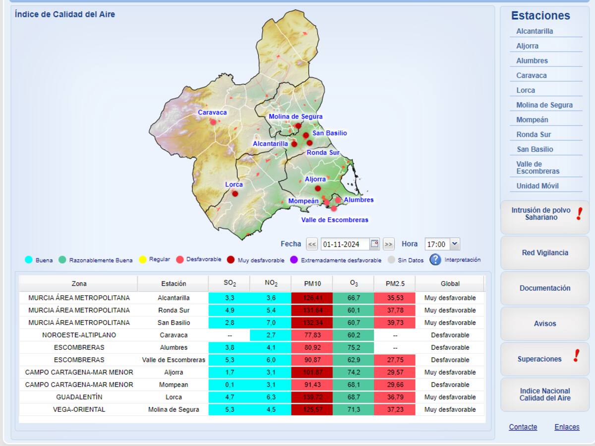Viewport: 595px width, 446px height.
Task: Open the calendar date picker icon
Action: click(x=374, y=244)
